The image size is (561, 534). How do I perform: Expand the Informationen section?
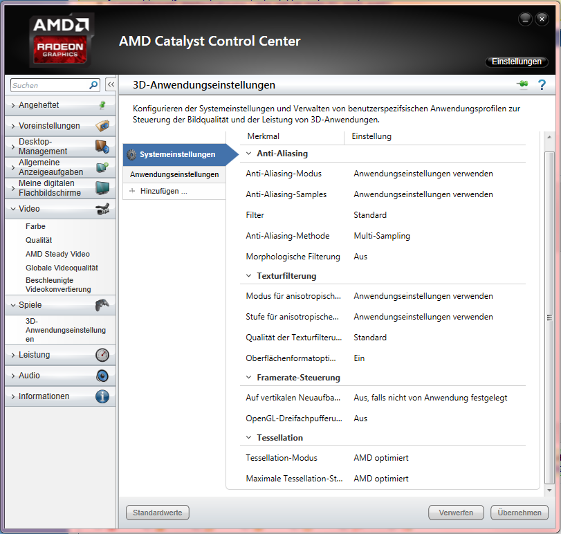click(13, 396)
